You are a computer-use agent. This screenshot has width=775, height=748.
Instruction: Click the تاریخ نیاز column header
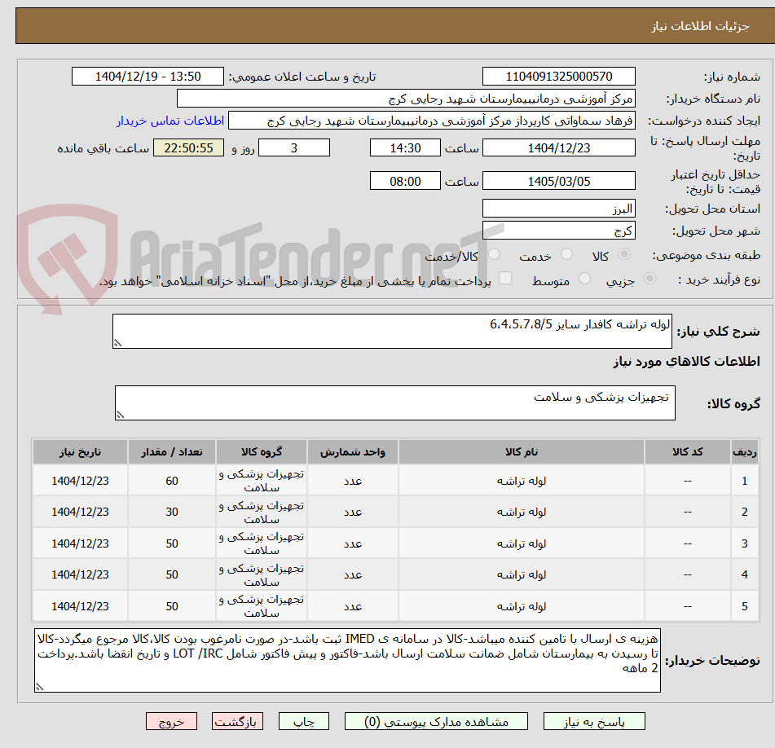(80, 452)
